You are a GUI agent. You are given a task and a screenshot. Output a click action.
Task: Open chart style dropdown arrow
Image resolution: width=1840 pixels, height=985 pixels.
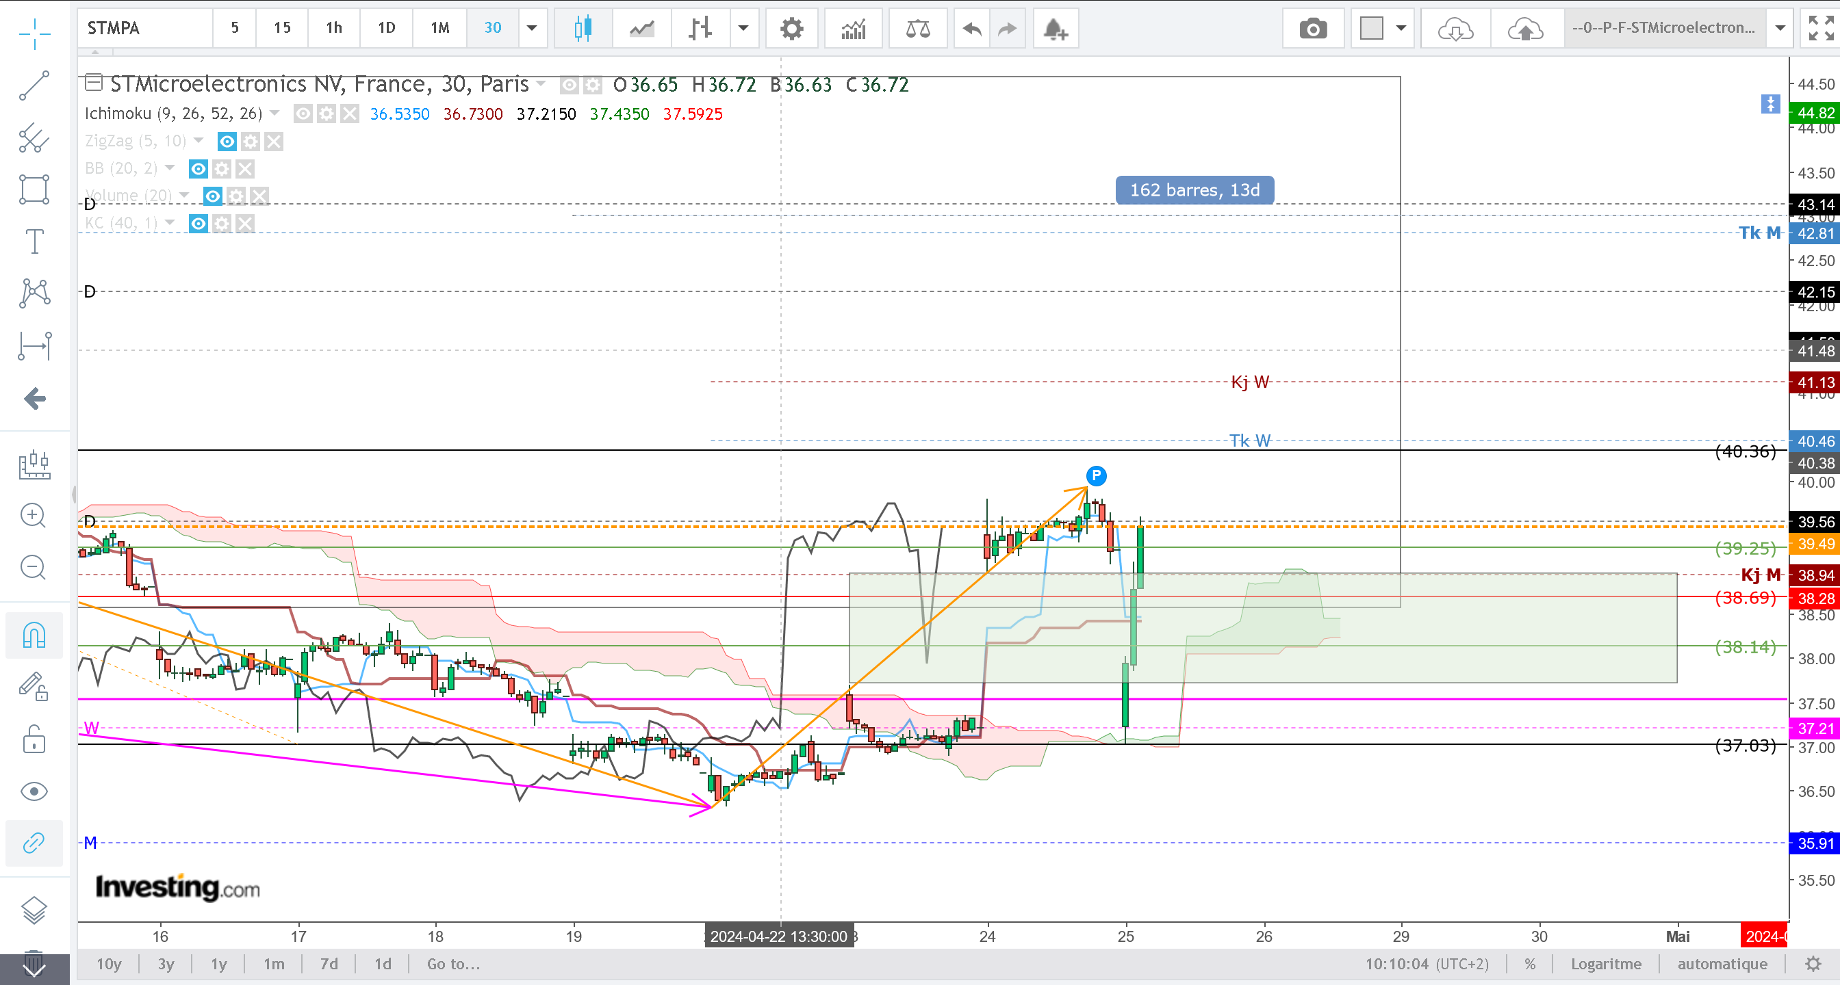[x=743, y=29]
